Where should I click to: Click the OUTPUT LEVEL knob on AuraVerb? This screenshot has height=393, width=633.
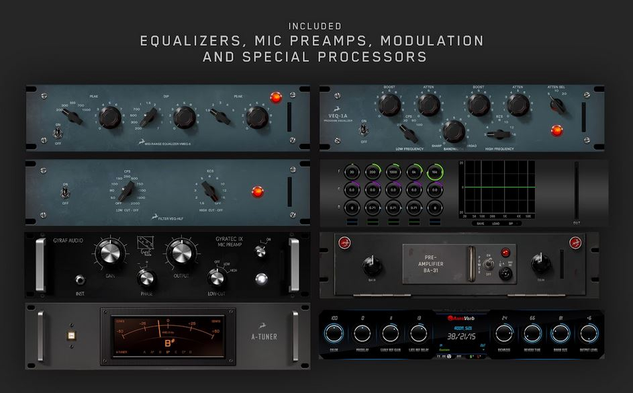tap(589, 334)
